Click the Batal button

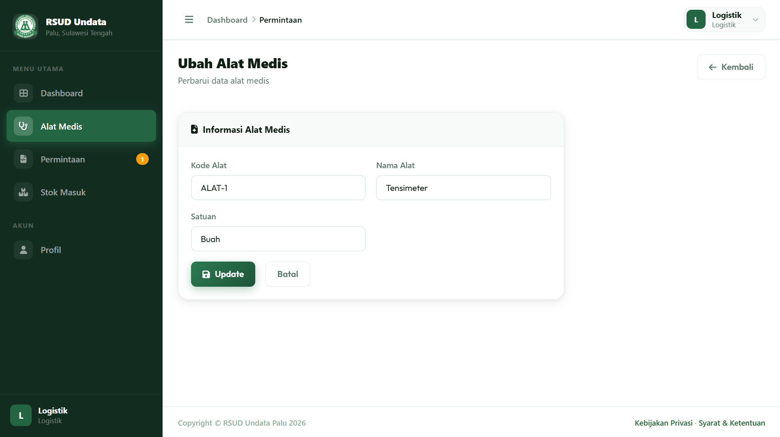click(288, 274)
